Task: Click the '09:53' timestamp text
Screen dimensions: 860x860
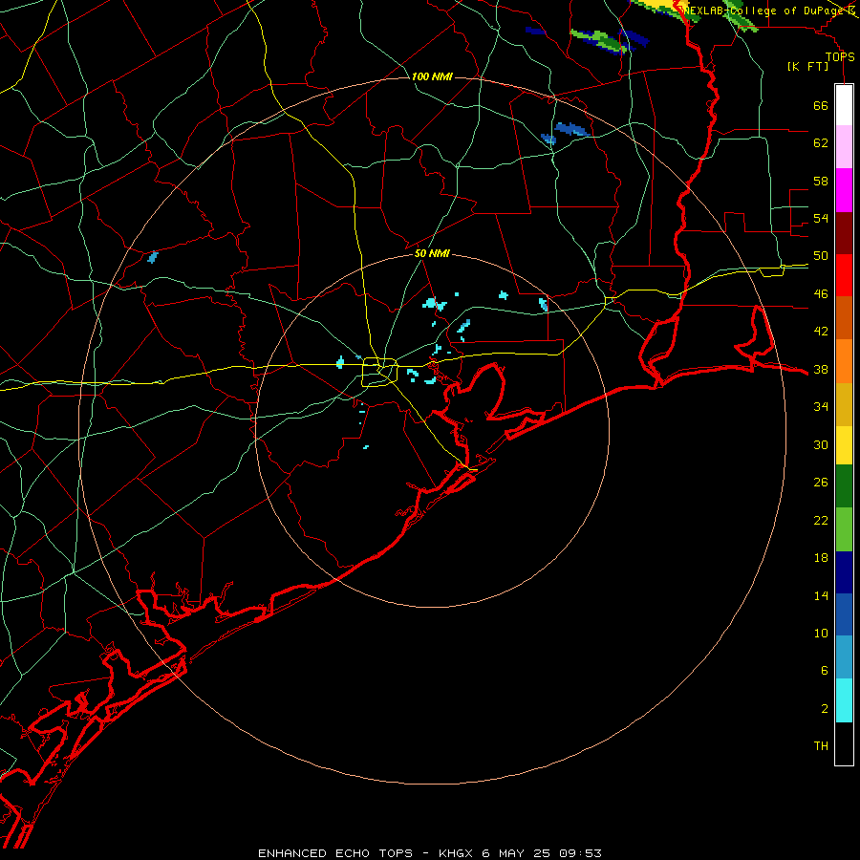Action: 580,853
